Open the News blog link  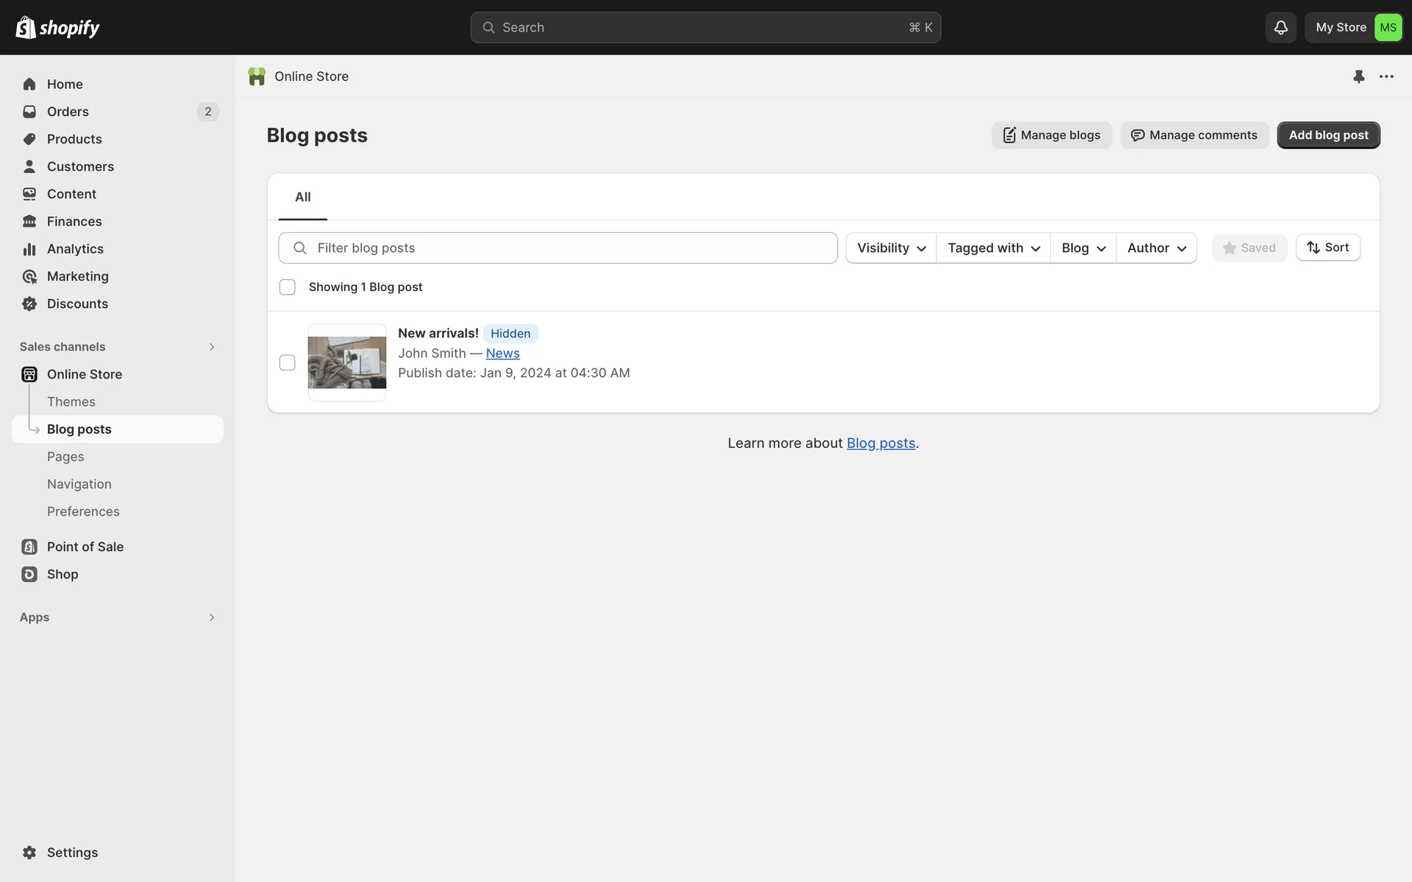(x=502, y=354)
